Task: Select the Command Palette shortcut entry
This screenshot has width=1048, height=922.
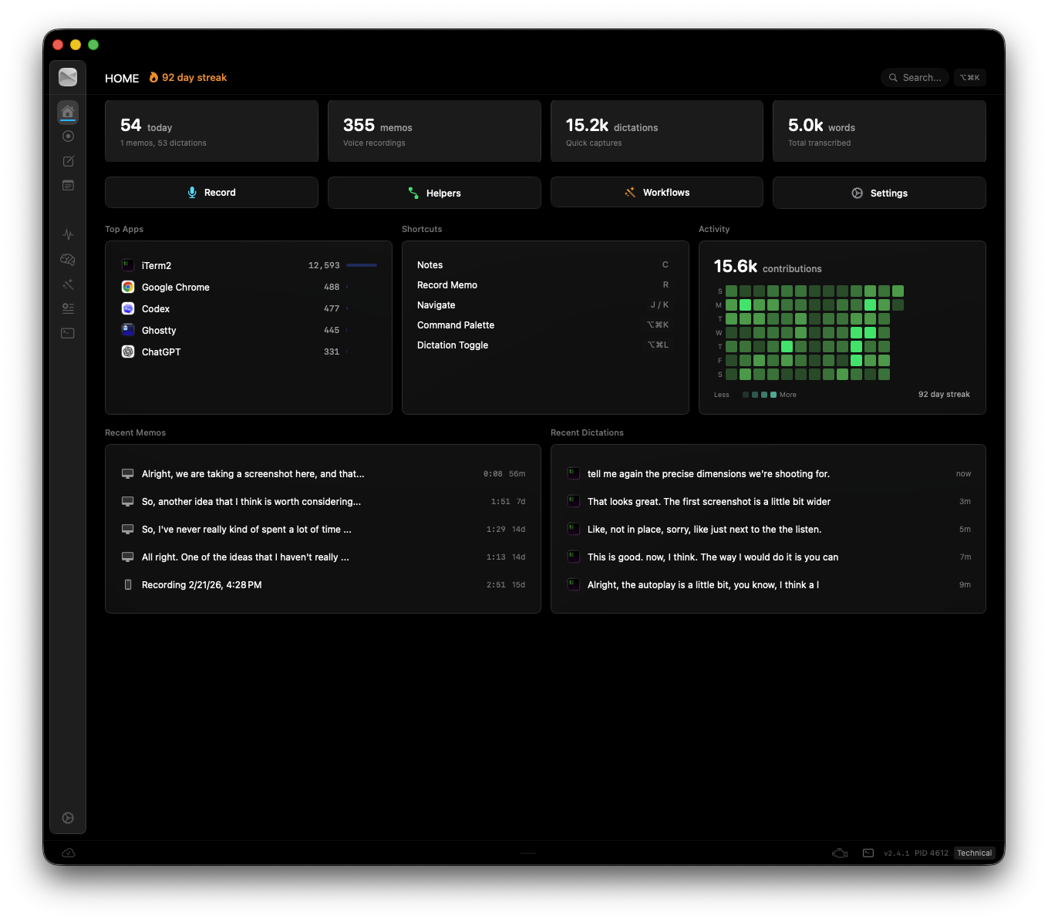Action: pos(456,325)
